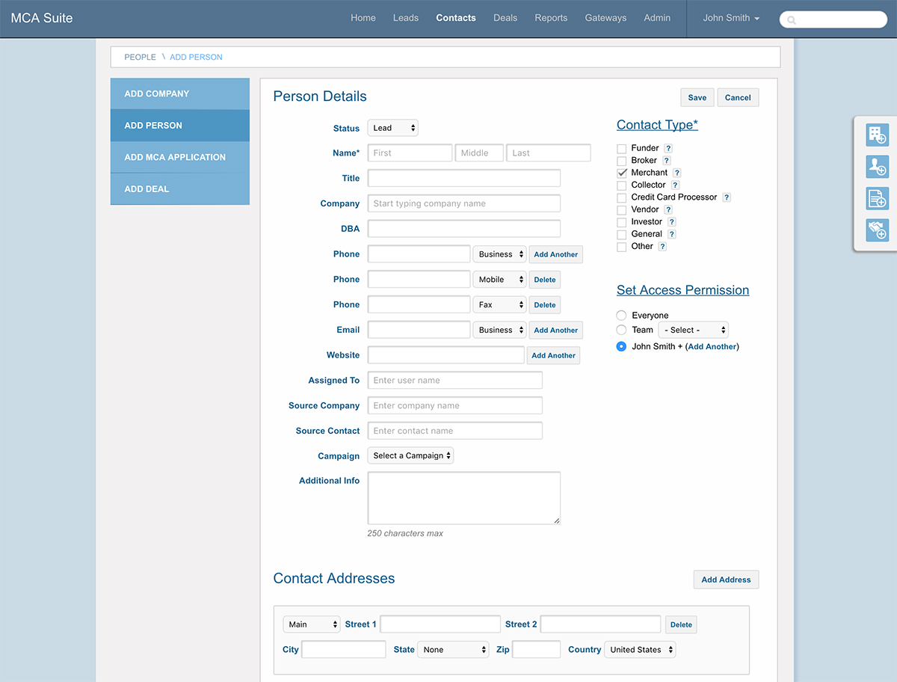Click the Add Address button
Viewport: 897px width, 682px height.
tap(726, 580)
